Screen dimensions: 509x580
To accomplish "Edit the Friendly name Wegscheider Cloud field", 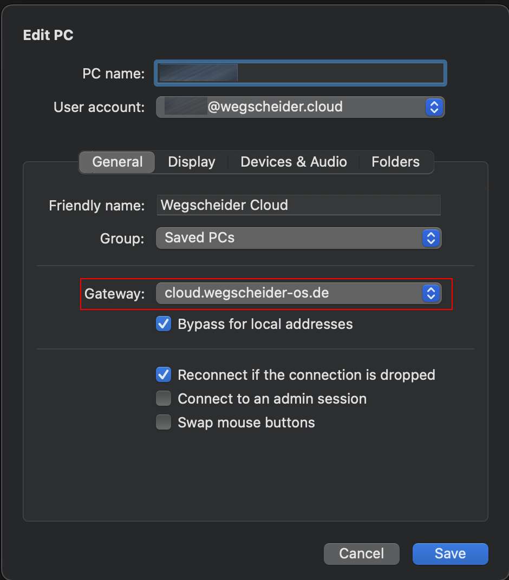I will pyautogui.click(x=299, y=205).
